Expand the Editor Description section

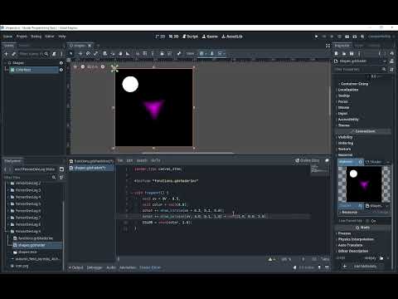[352, 251]
